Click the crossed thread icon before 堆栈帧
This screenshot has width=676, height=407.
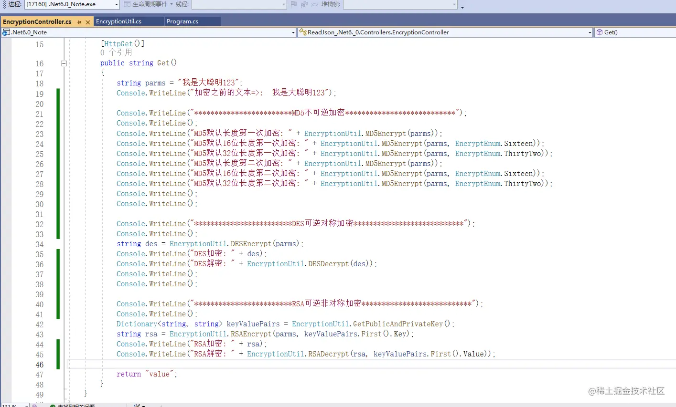coord(315,4)
